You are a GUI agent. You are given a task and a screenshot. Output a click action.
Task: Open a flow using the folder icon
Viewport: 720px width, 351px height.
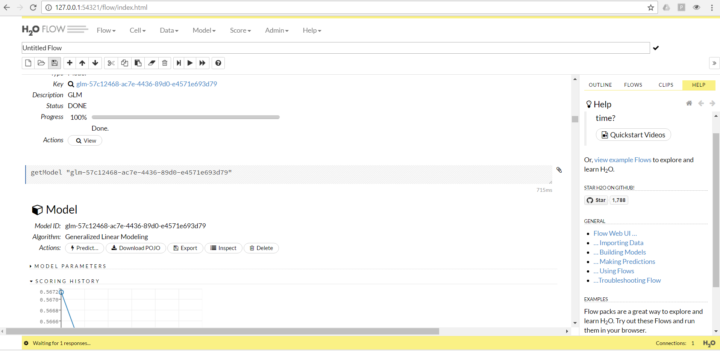pyautogui.click(x=41, y=63)
